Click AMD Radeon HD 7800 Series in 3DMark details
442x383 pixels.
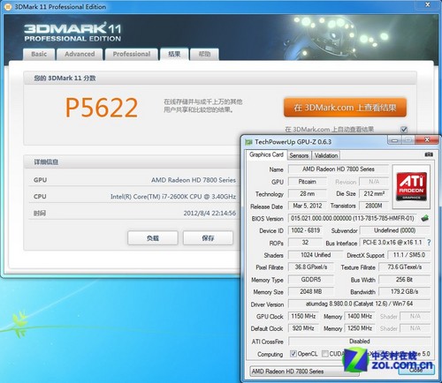click(194, 180)
